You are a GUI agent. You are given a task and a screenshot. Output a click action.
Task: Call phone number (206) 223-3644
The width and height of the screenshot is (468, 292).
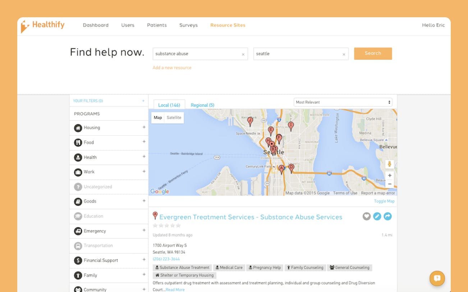pos(166,259)
